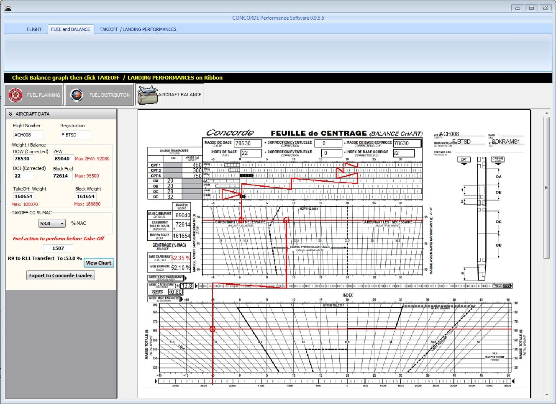Click the chart scrollbar up arrow
The width and height of the screenshot is (556, 404).
point(546,113)
